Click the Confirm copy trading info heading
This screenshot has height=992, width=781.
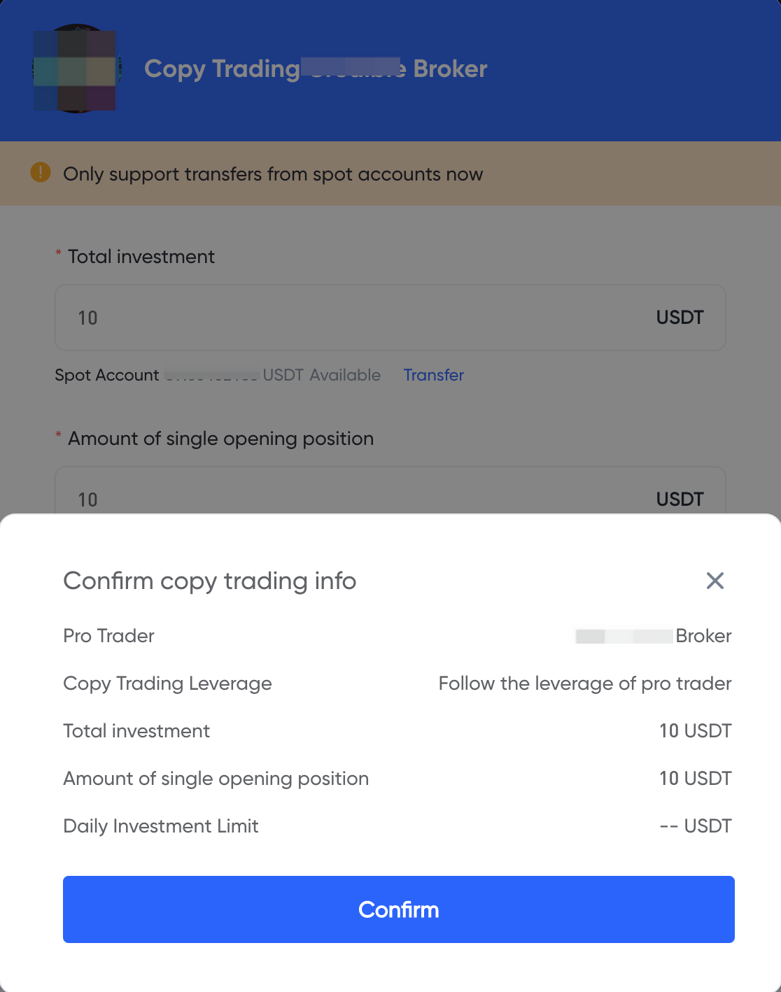coord(210,581)
